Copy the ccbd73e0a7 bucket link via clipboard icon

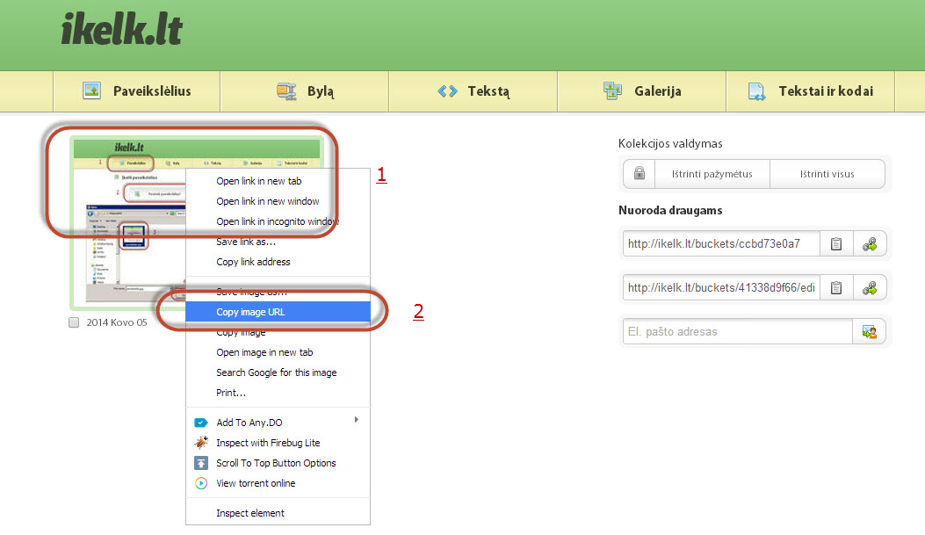[836, 243]
